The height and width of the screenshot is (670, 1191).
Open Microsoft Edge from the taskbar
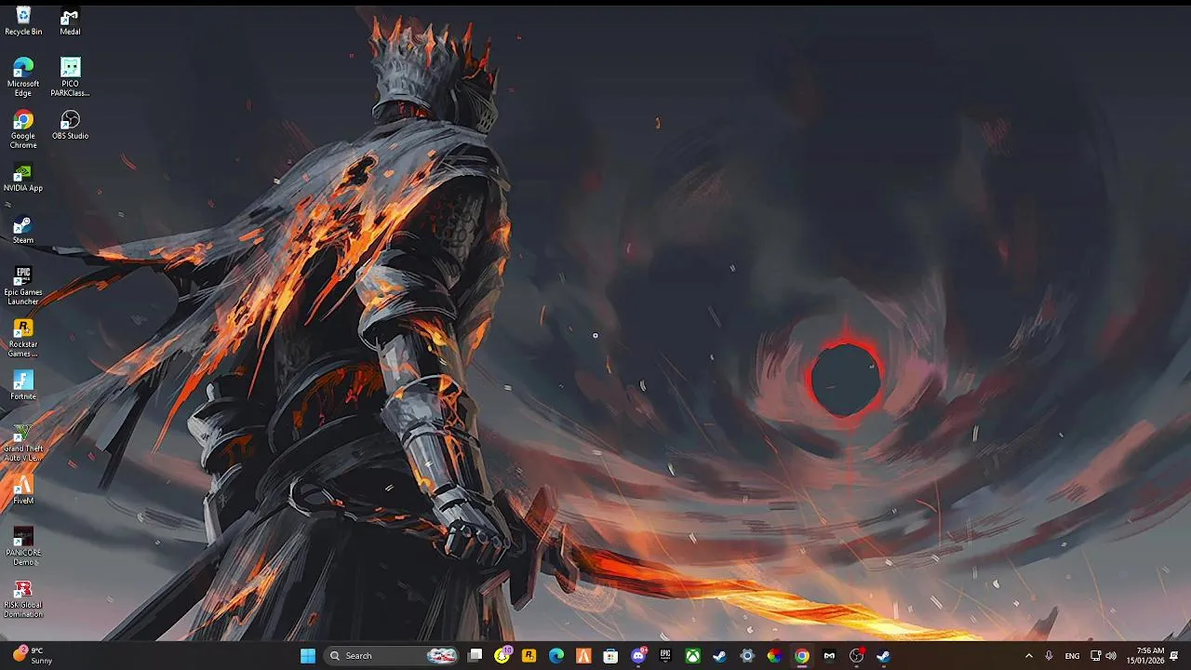pyautogui.click(x=556, y=656)
